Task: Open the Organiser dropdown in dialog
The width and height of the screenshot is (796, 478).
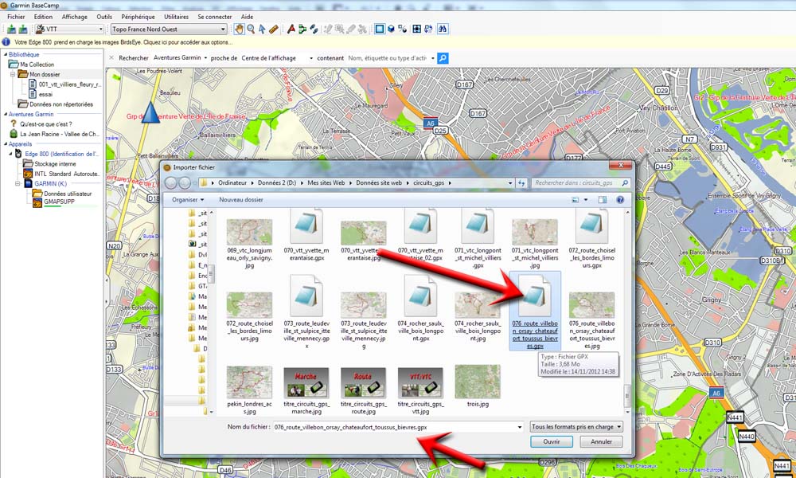Action: click(x=188, y=200)
